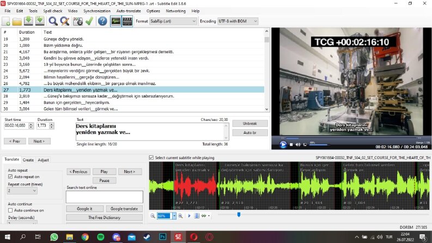Screen dimensions: 432x243
Task: Open a subtitle file with the folder icon
Action: (x=17, y=21)
